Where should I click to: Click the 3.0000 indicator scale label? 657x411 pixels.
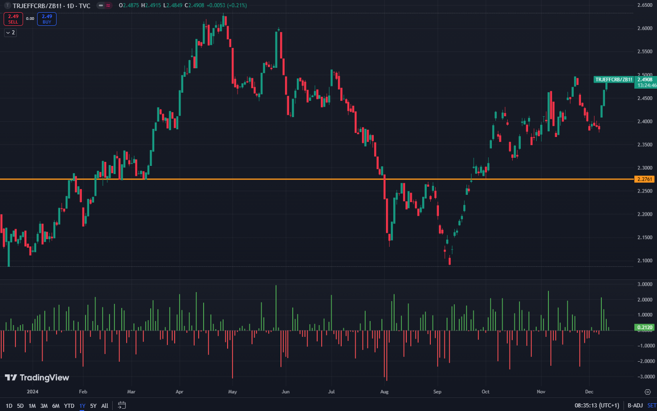(645, 284)
